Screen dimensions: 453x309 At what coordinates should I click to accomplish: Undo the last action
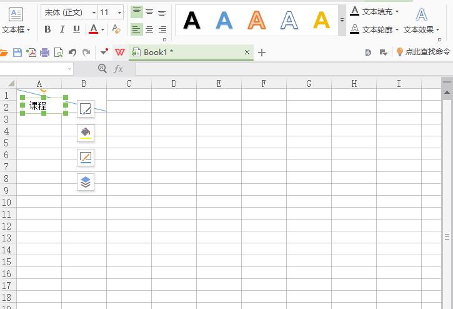point(72,53)
